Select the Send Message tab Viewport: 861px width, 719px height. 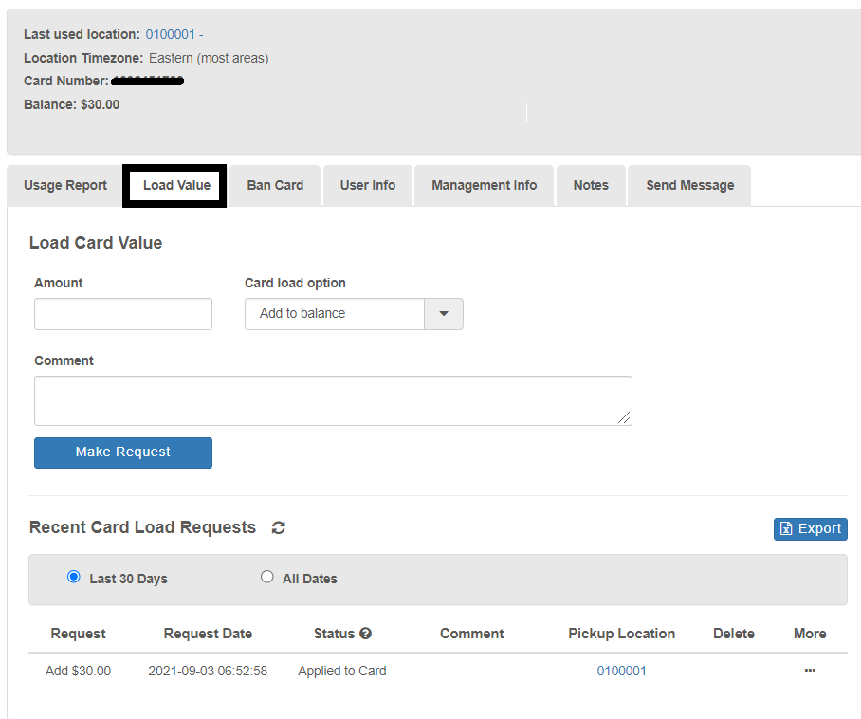click(x=689, y=186)
